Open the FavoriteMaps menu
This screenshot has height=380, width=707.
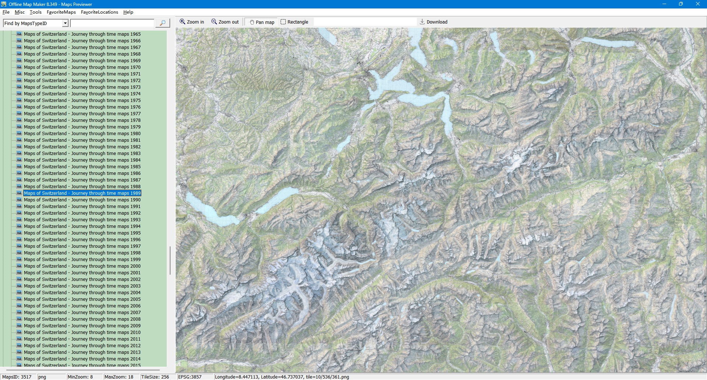tap(61, 12)
